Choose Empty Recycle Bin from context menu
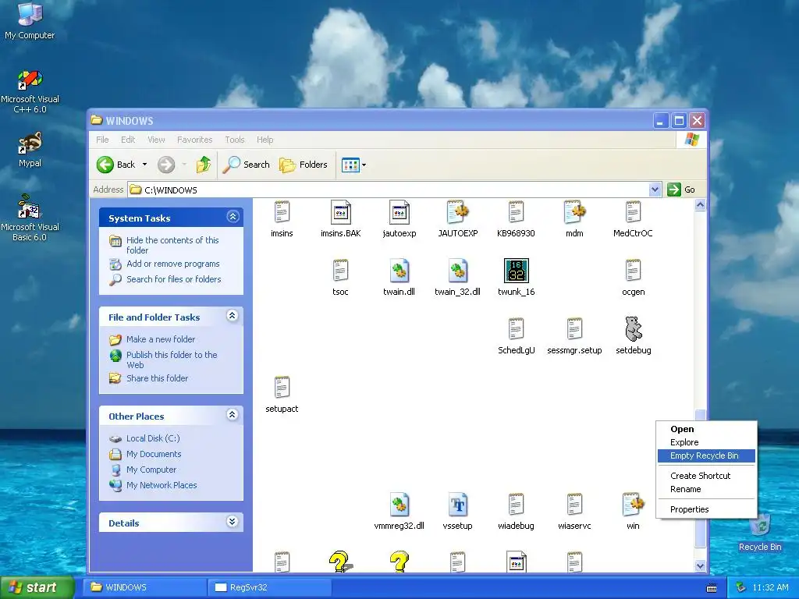Image resolution: width=799 pixels, height=599 pixels. point(706,455)
